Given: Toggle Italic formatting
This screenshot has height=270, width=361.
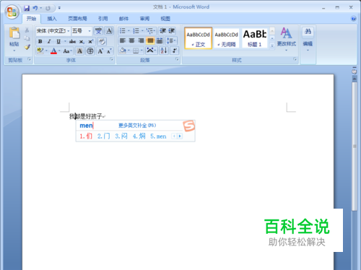Looking at the screenshot, I should pyautogui.click(x=49, y=41).
